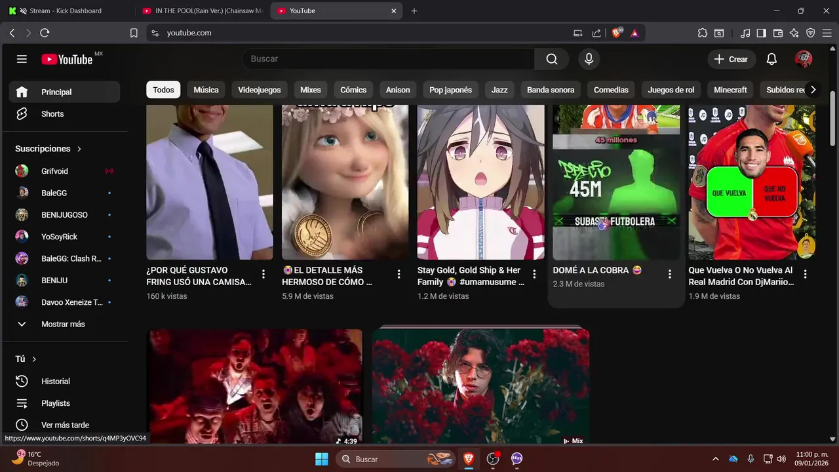Open BaleGG subscription channel

[x=64, y=193]
